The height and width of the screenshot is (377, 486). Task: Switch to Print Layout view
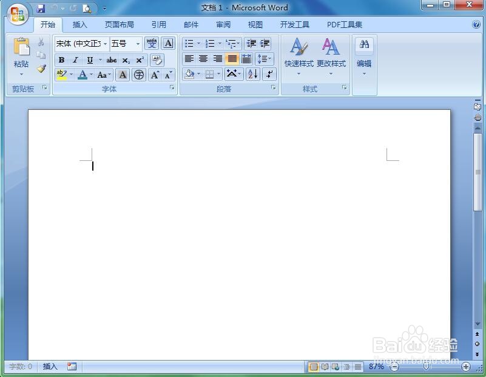[x=314, y=367]
